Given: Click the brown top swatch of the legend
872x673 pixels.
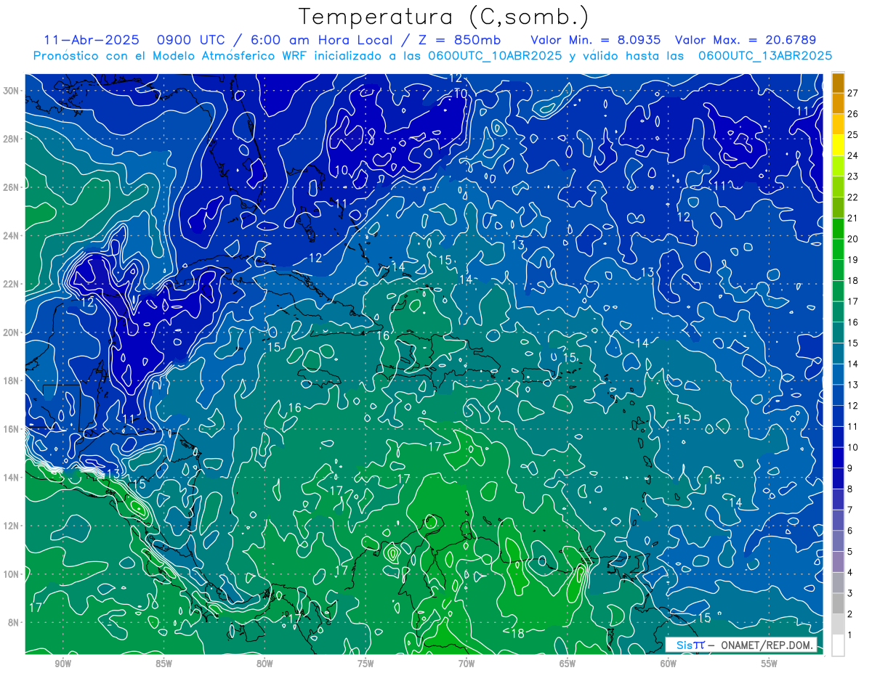Looking at the screenshot, I should (838, 83).
